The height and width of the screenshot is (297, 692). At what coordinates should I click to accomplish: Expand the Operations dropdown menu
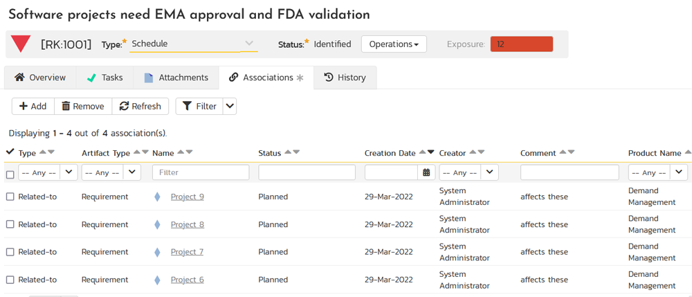[394, 44]
